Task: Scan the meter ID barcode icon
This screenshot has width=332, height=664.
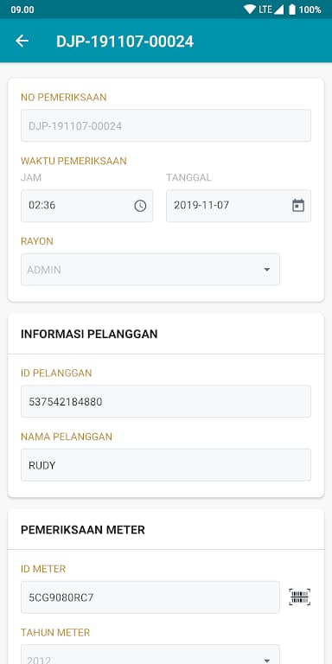Action: point(300,597)
